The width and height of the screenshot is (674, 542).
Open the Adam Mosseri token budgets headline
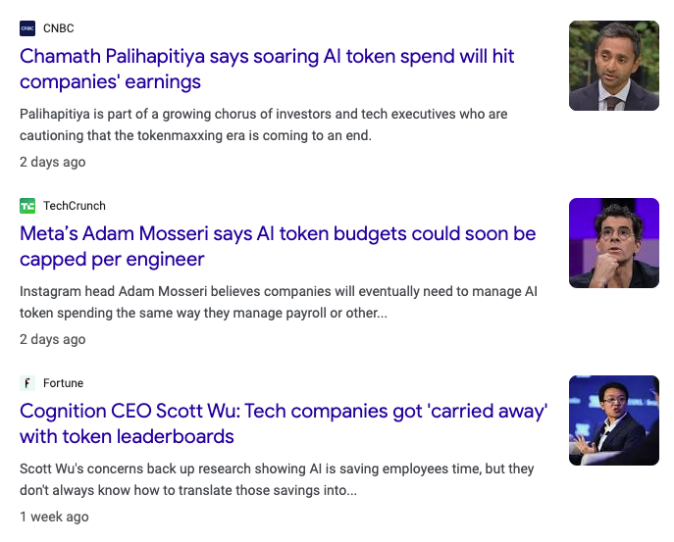click(x=278, y=246)
